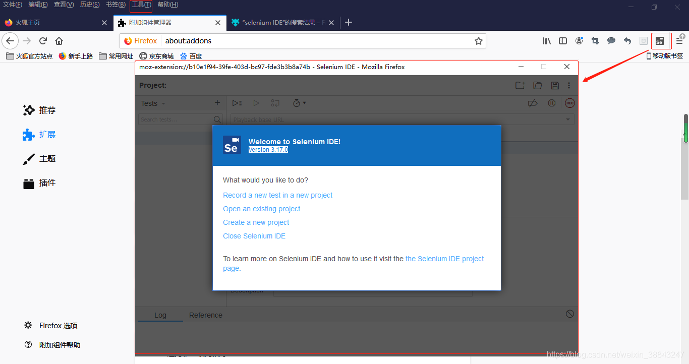The image size is (689, 364).
Task: Click the Search tests input field
Action: (180, 119)
